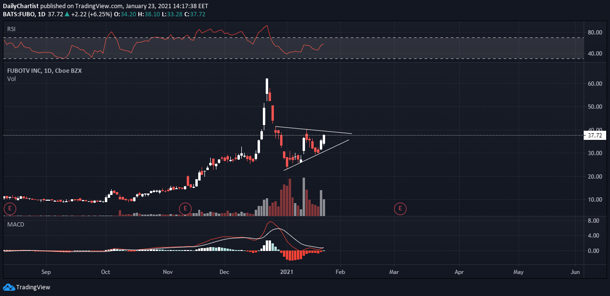Viewport: 610px width, 296px height.
Task: Click the May label on time axis
Action: (x=519, y=272)
